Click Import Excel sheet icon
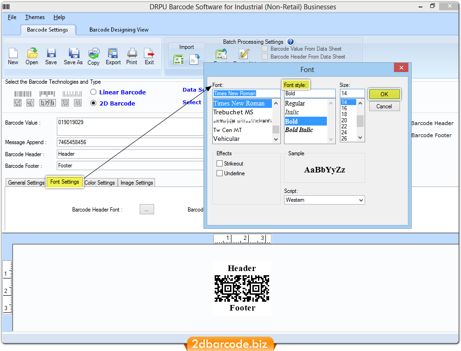This screenshot has width=461, height=351. pos(178,60)
